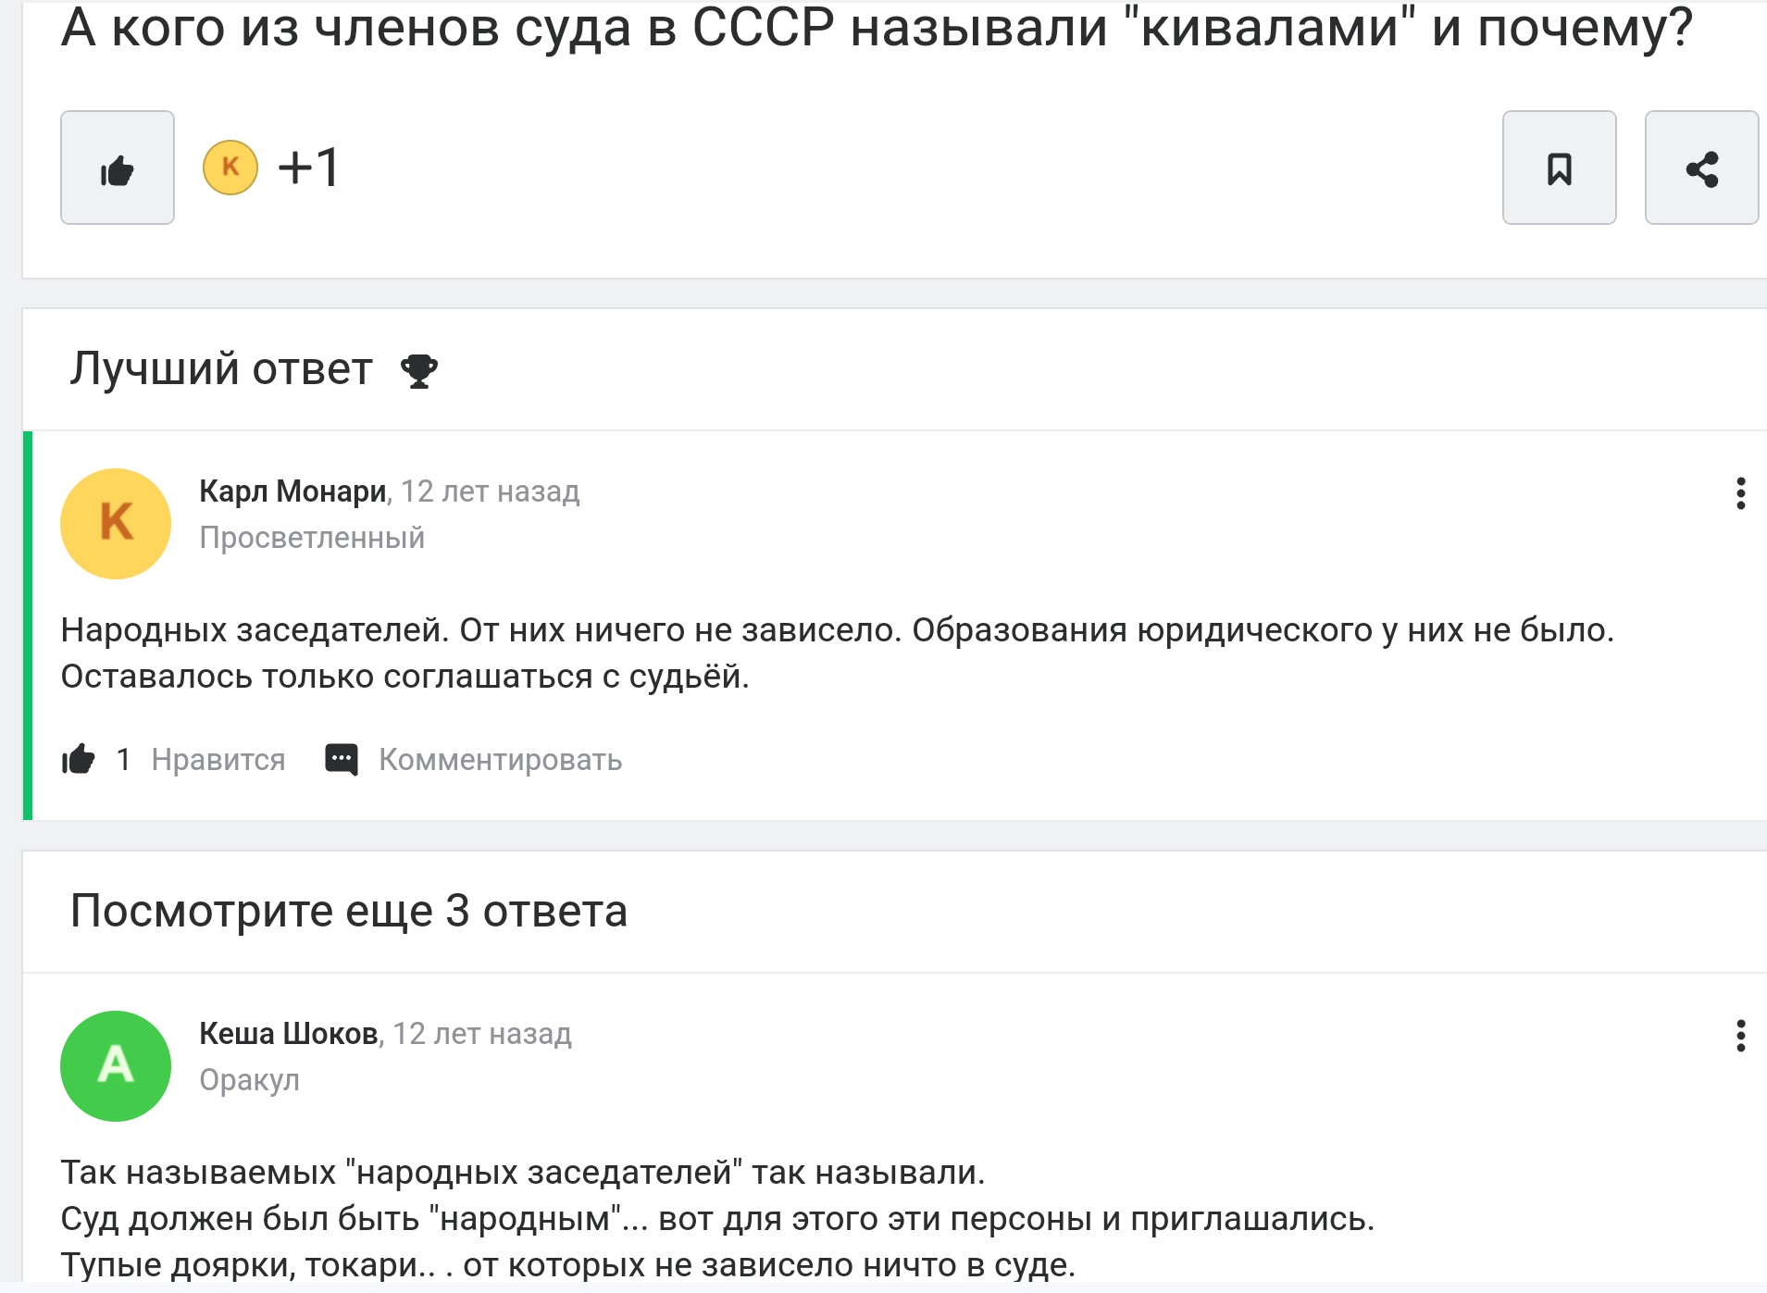The width and height of the screenshot is (1767, 1293).
Task: Click the thumbs-up button under the question
Action: tap(118, 168)
